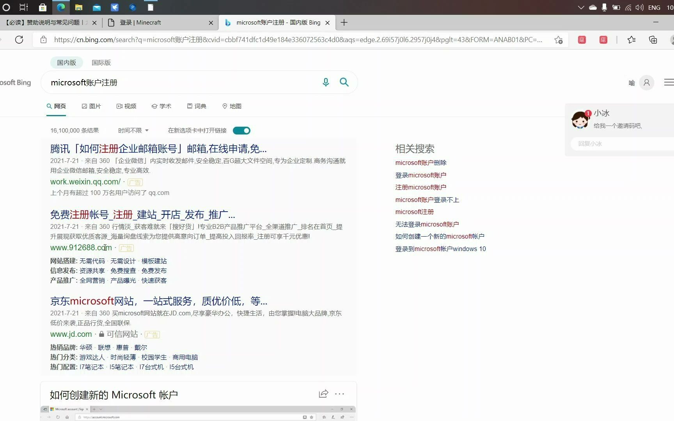The height and width of the screenshot is (421, 674).
Task: Click the Windows search circle icon
Action: 6,7
